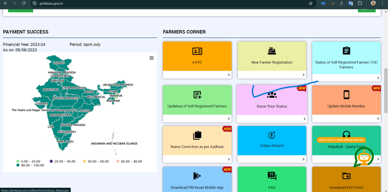The width and height of the screenshot is (388, 192).
Task: Click the browser forward arrow
Action: point(14,3)
